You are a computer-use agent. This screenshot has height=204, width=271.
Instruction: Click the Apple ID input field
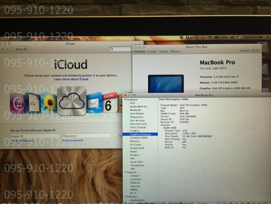[x=36, y=136]
